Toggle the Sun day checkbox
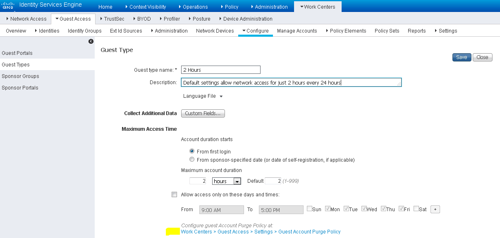 tap(309, 209)
